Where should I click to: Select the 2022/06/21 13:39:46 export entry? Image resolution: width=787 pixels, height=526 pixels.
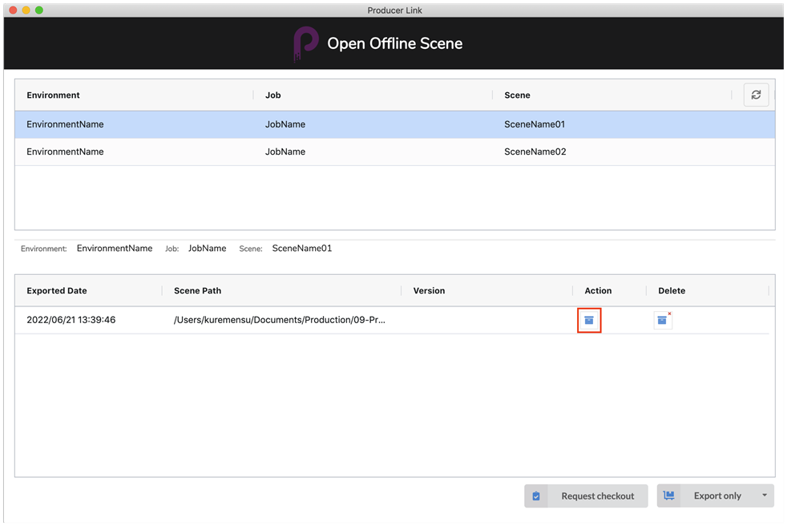pos(71,320)
